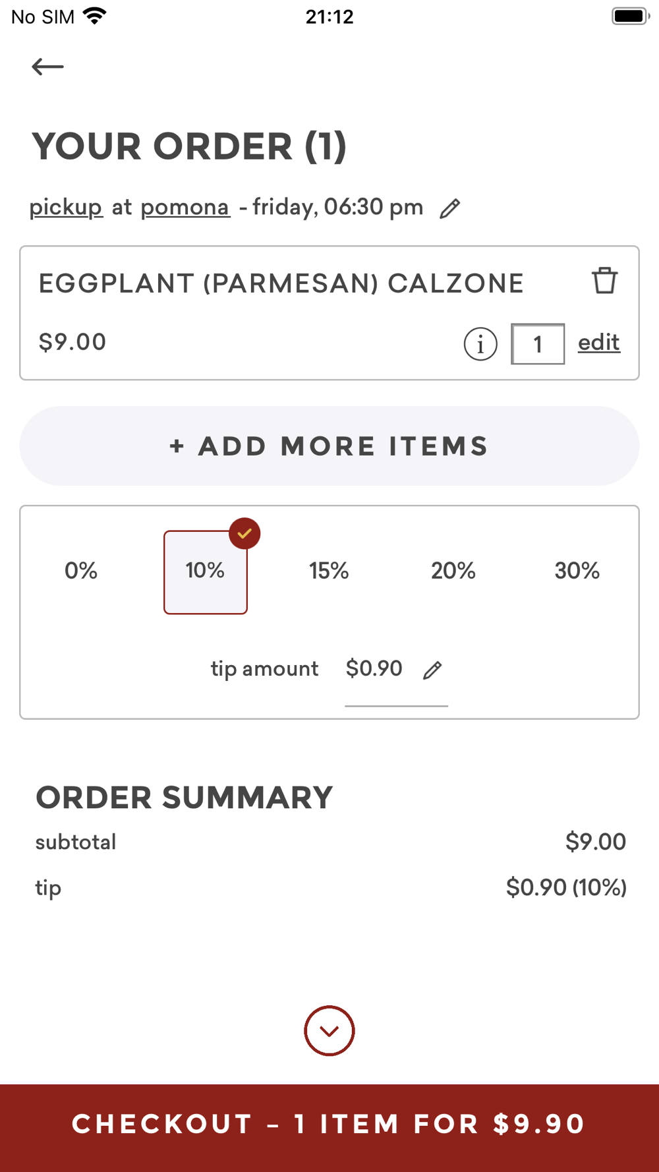
Task: Open the calzone info icon
Action: 480,344
